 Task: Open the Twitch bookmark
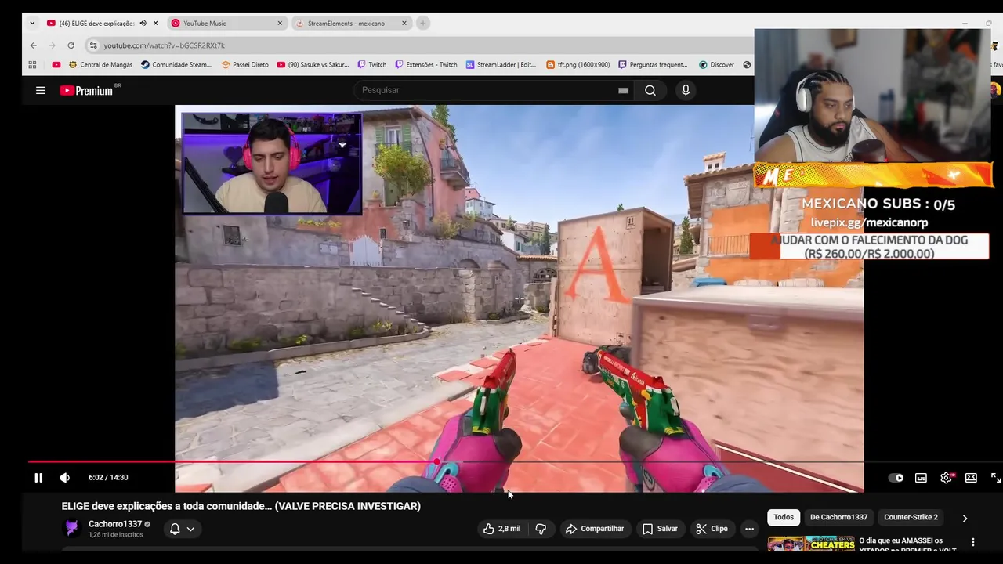click(371, 65)
